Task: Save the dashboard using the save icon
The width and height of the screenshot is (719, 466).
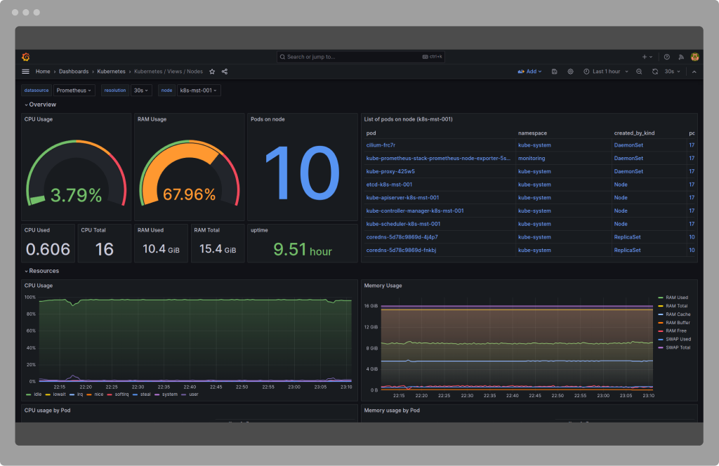Action: tap(555, 71)
